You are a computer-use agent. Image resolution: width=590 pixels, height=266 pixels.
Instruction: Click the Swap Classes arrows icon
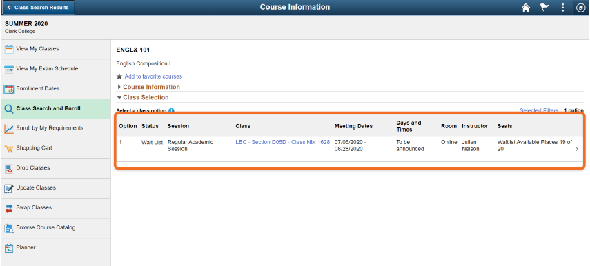click(x=9, y=209)
